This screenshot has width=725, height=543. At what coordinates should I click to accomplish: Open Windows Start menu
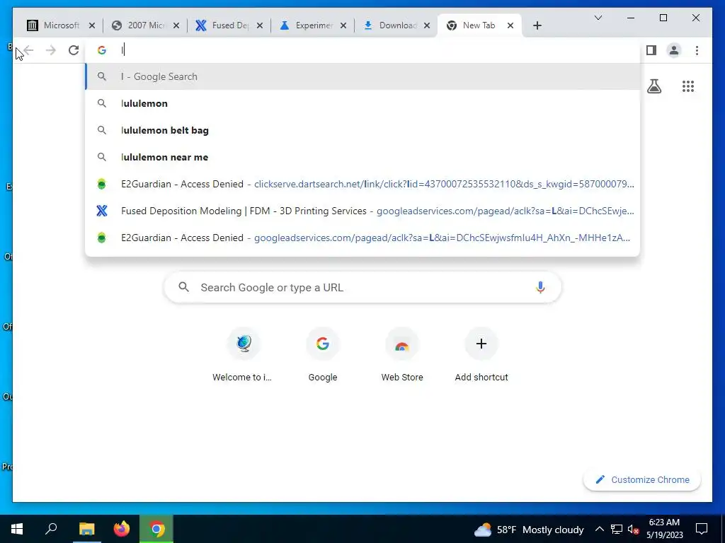click(x=17, y=529)
